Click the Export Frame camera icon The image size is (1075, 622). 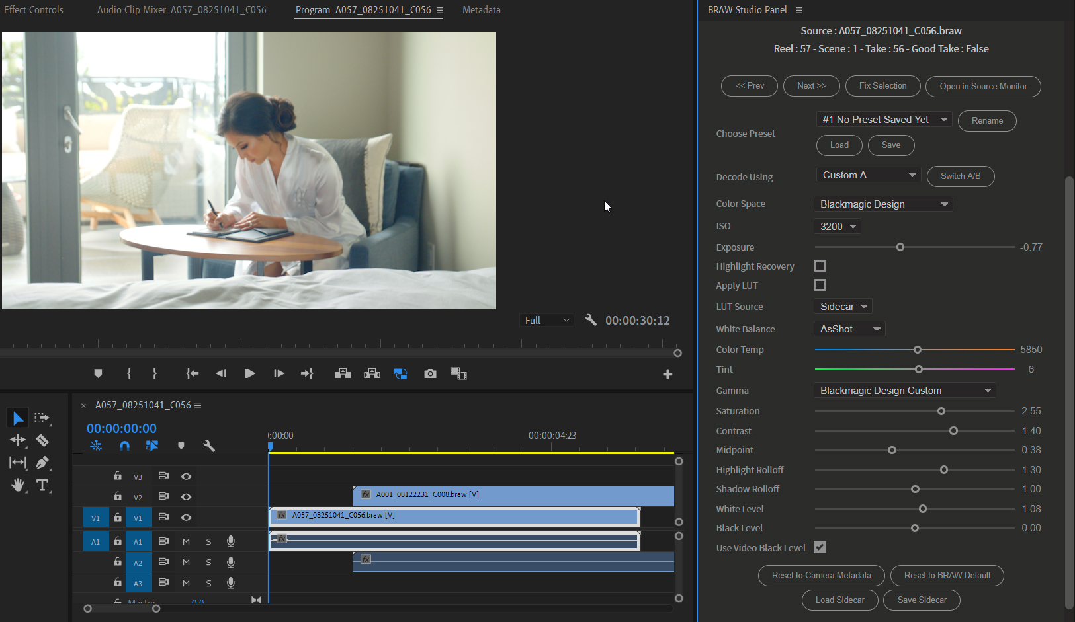pos(430,373)
